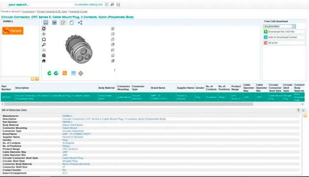Select the teal highlighted part row in the table

tap(153, 97)
